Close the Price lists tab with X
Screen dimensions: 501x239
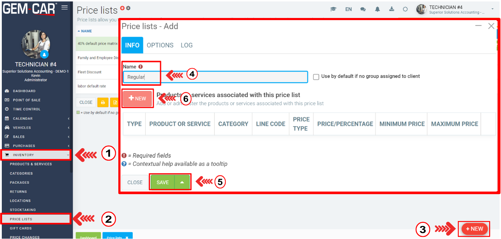pos(127,238)
